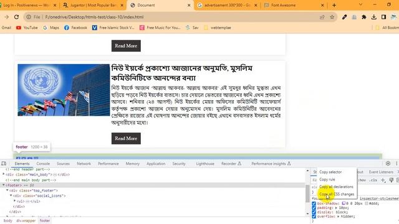399x224 pixels.
Task: Expand the overflow shorthand triangle
Action: point(338,217)
